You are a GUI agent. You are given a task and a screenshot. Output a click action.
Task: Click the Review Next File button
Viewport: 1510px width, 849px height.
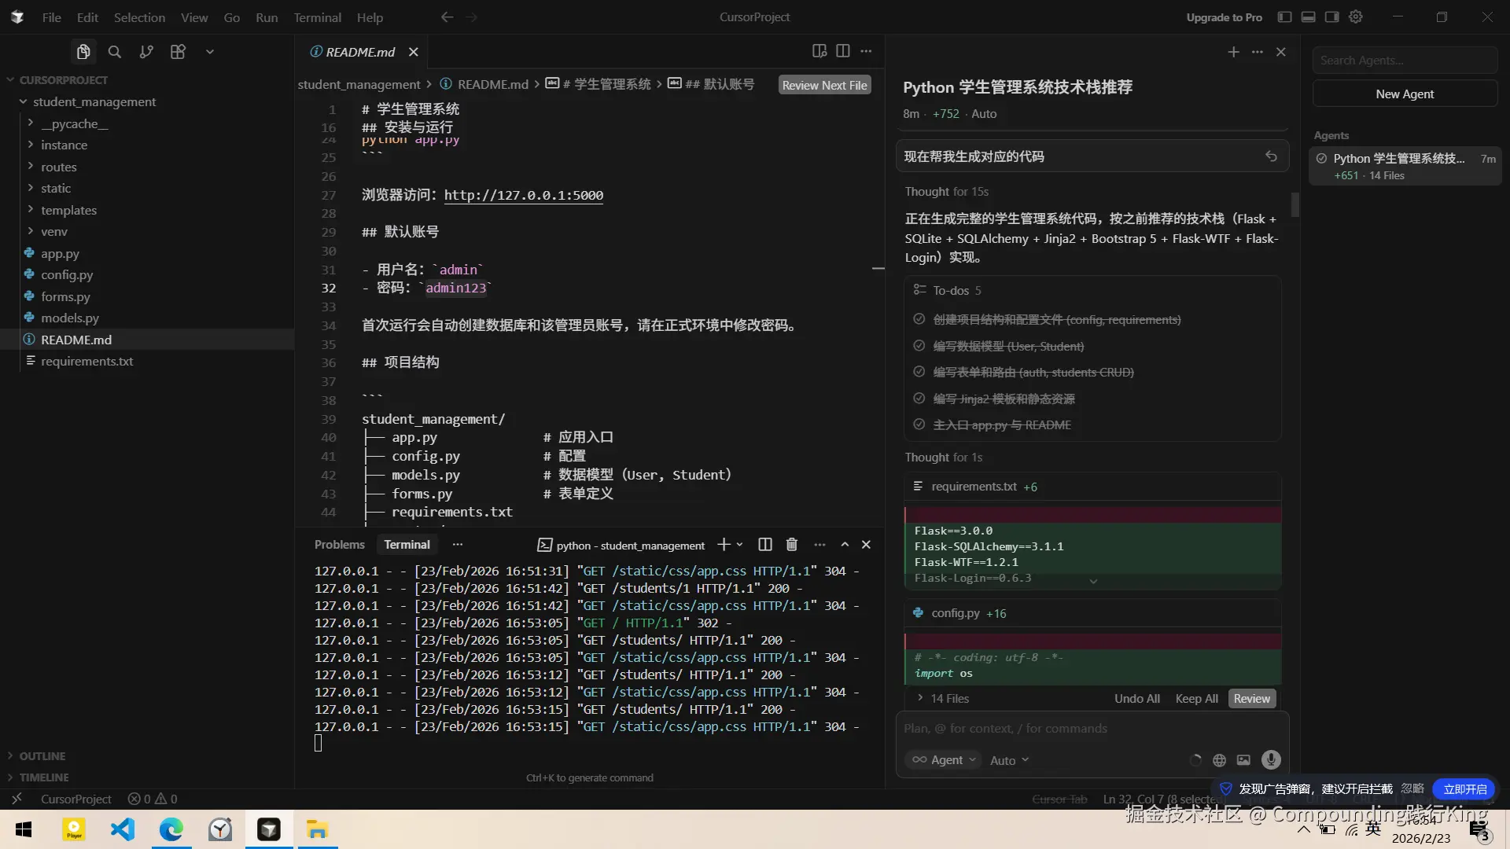824,85
